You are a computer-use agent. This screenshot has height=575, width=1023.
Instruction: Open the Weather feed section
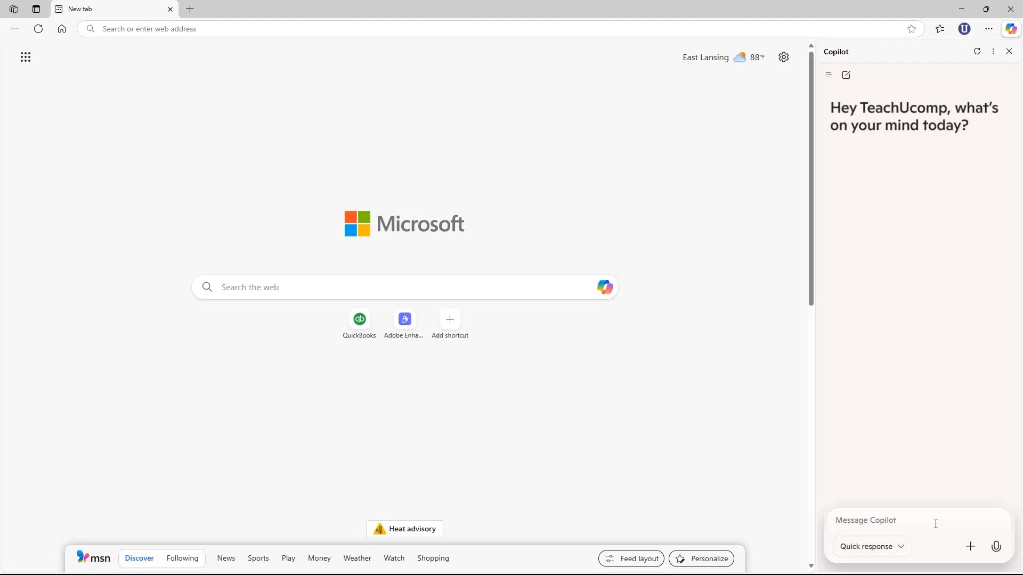coord(357,558)
